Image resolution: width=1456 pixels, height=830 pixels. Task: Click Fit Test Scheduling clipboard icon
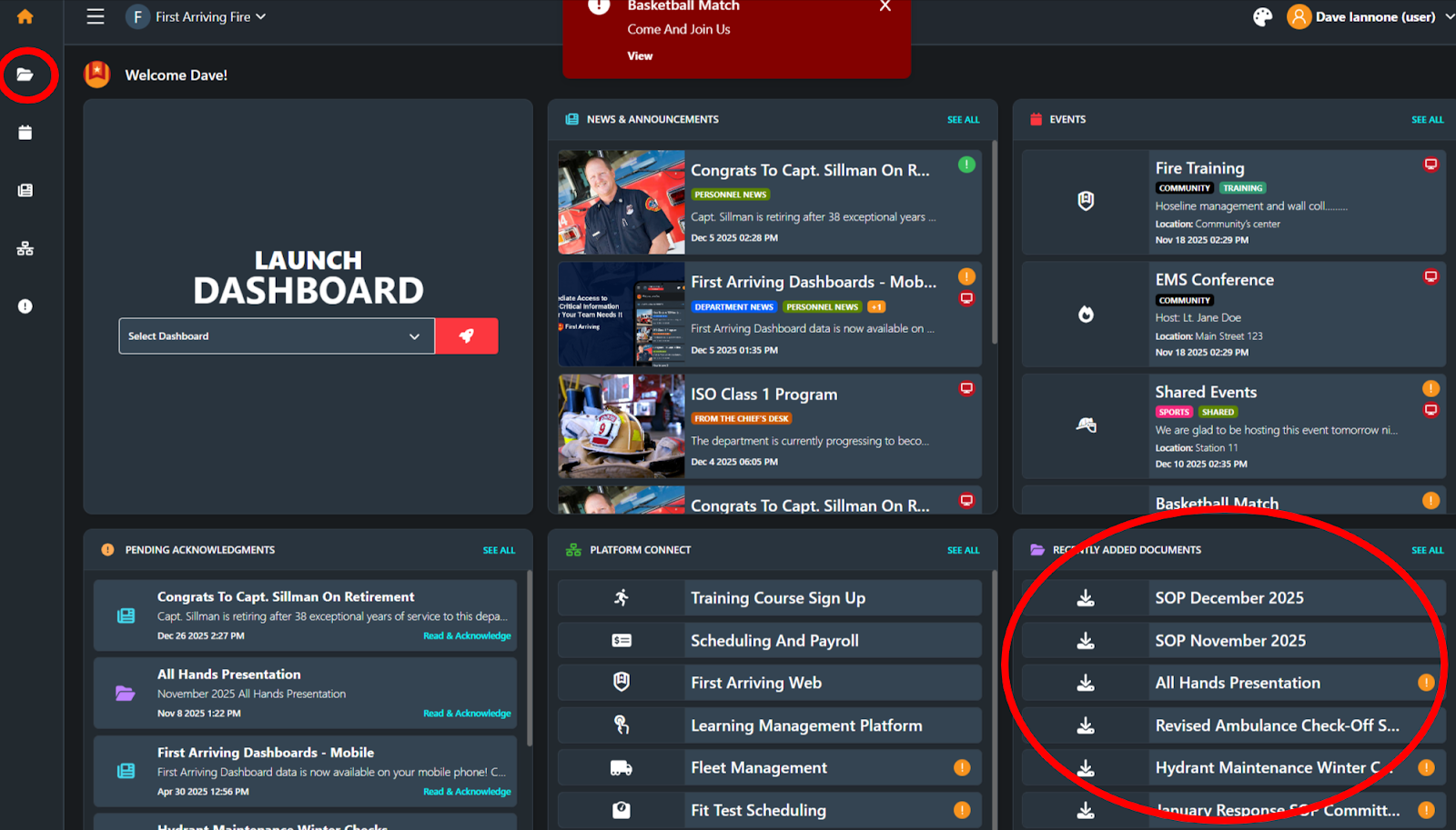622,810
